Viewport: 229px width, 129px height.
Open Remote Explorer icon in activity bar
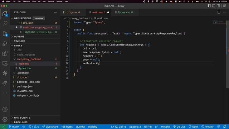click(5, 63)
